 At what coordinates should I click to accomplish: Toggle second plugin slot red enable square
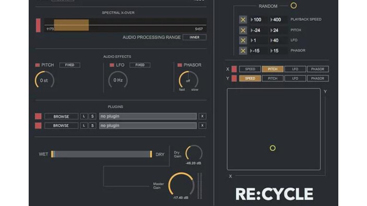[38, 126]
